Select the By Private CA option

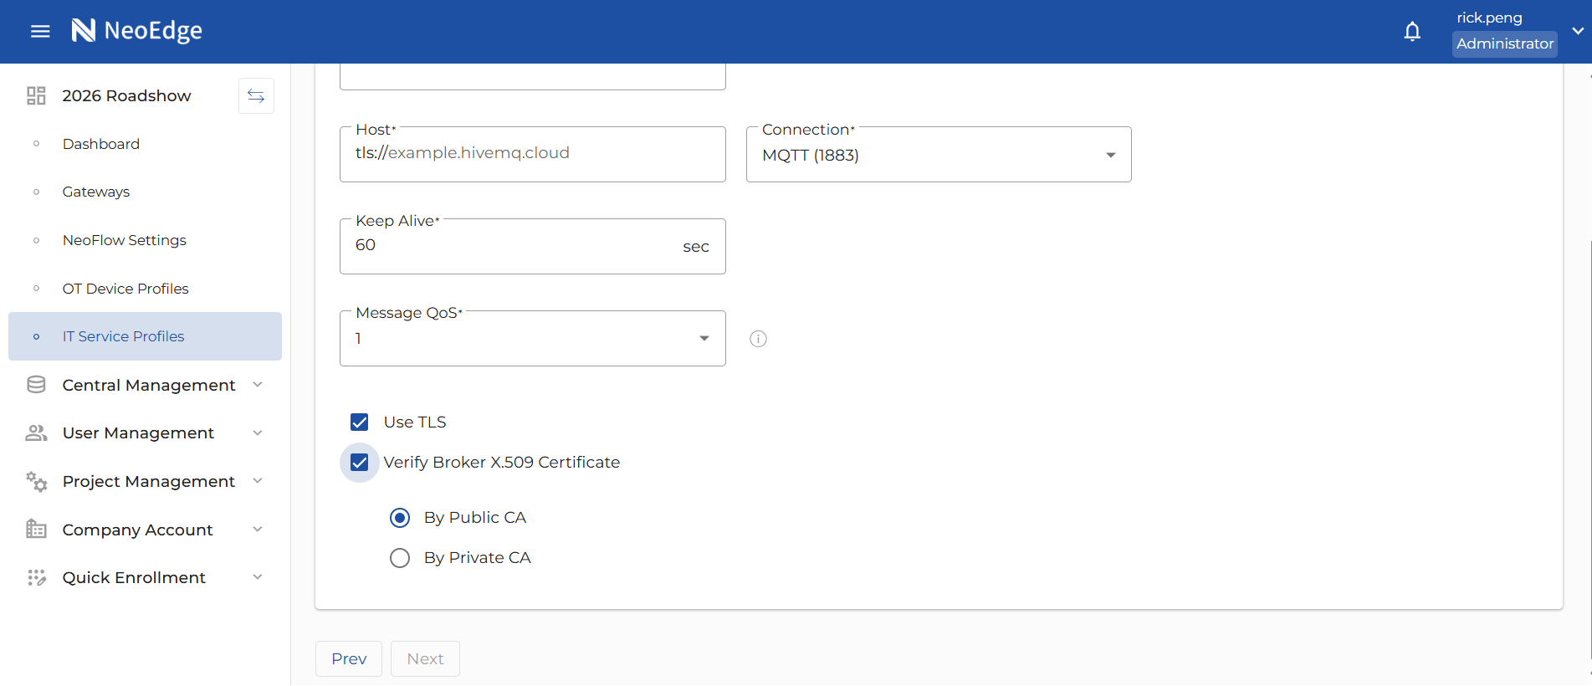click(x=400, y=558)
